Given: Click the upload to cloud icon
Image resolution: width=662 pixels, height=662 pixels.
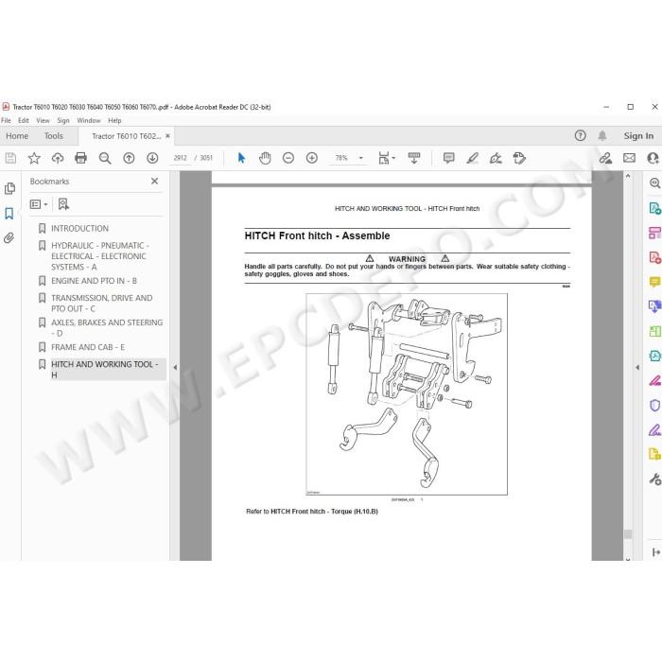Looking at the screenshot, I should pos(58,158).
